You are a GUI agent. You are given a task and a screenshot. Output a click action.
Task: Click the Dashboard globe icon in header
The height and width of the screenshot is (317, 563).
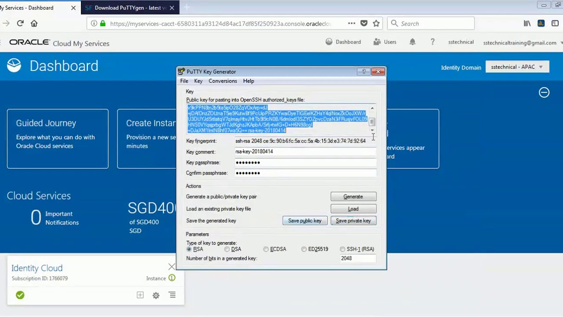[x=329, y=42]
